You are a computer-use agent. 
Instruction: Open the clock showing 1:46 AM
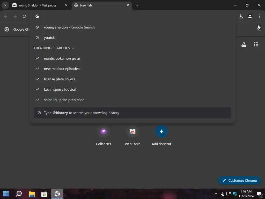[x=246, y=194]
